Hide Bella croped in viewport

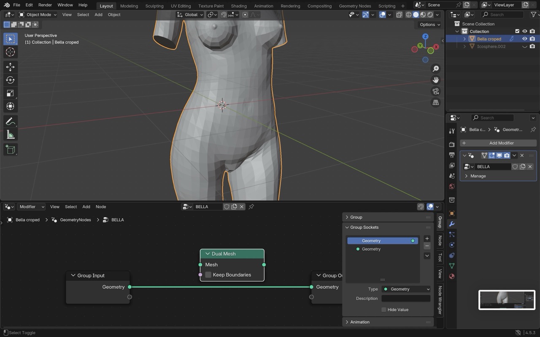[525, 39]
